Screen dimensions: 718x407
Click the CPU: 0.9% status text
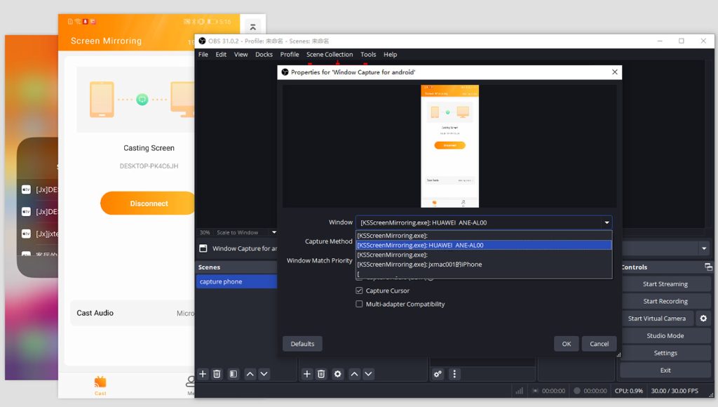click(x=629, y=391)
